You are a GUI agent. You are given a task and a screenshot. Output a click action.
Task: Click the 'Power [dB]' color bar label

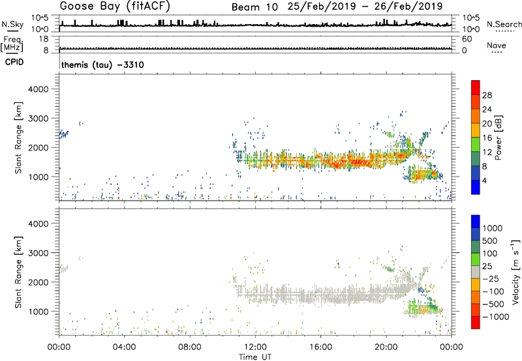(x=498, y=137)
